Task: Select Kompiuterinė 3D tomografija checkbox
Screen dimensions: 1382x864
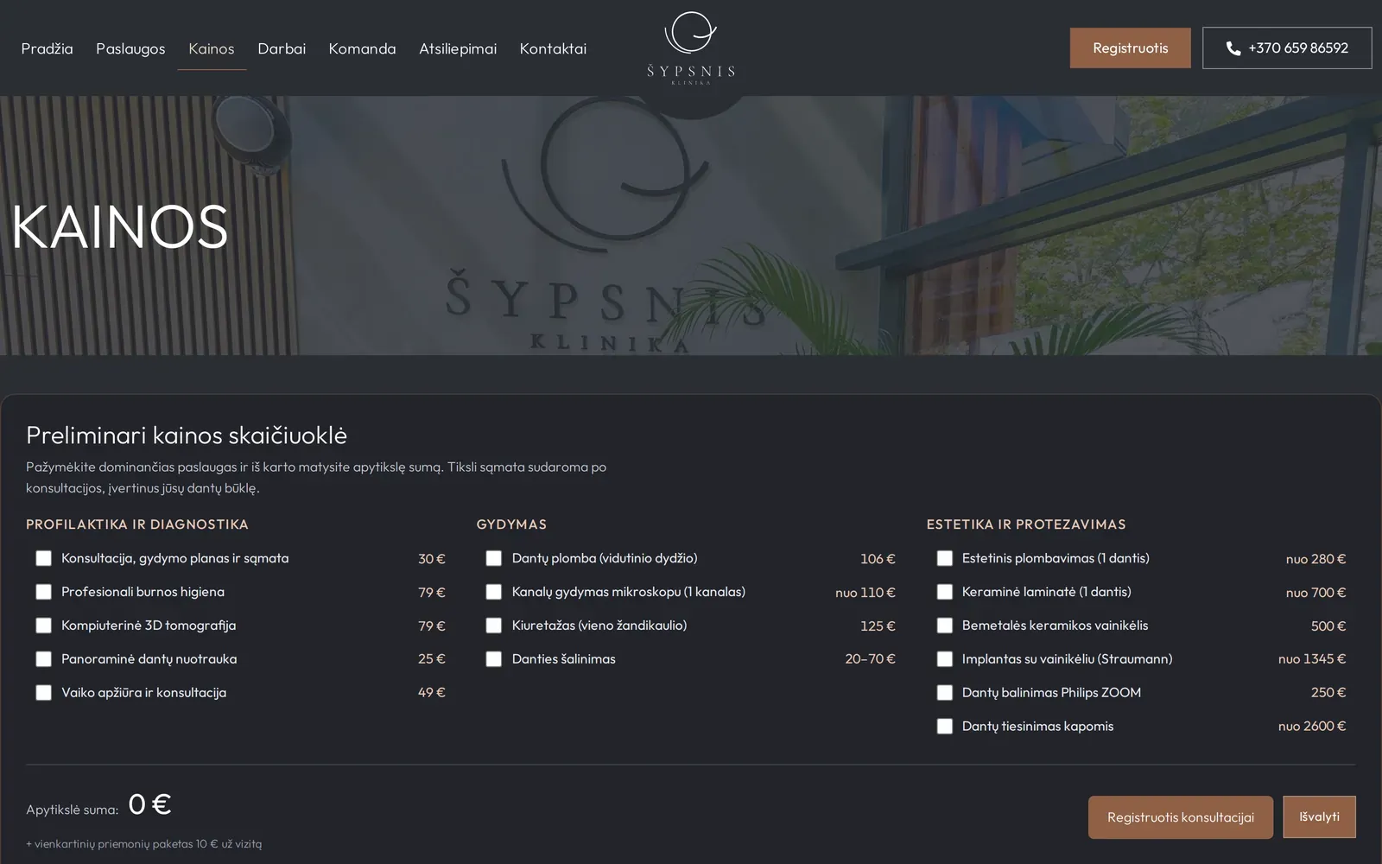Action: pos(43,626)
